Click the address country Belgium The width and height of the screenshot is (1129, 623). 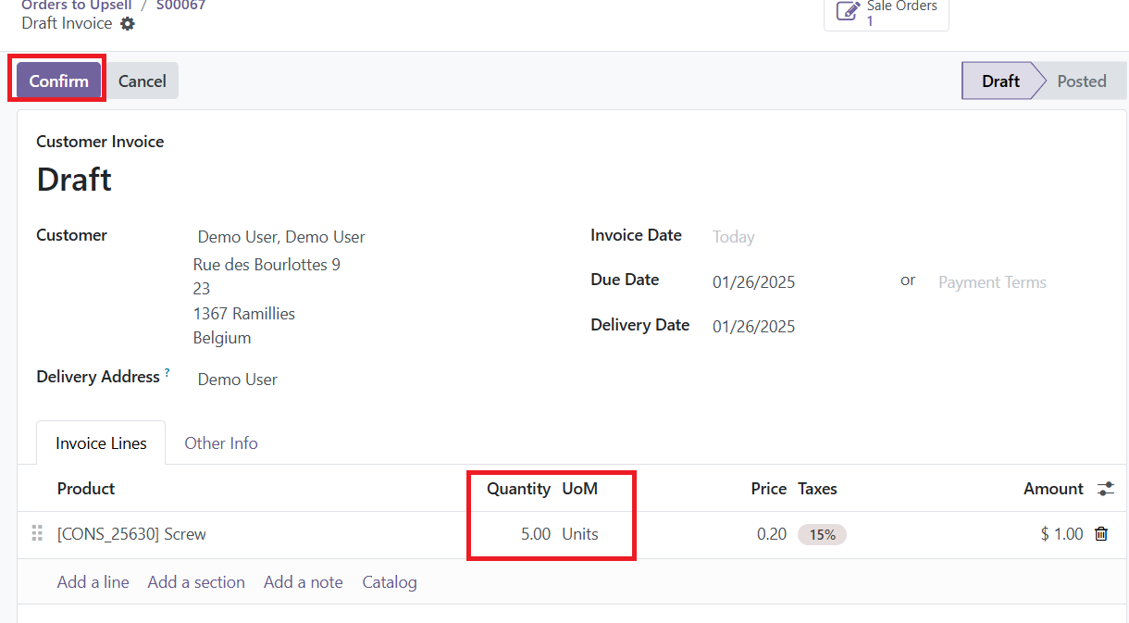[222, 338]
